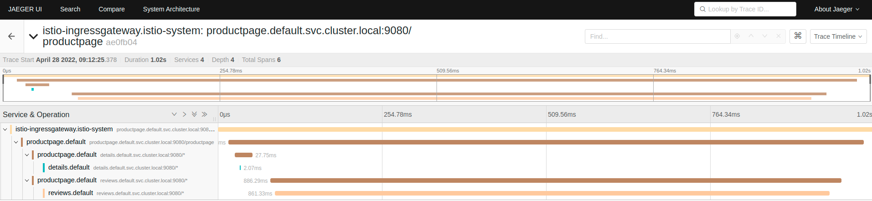Collapse one level with right chevron icon
The width and height of the screenshot is (872, 201).
tap(184, 114)
